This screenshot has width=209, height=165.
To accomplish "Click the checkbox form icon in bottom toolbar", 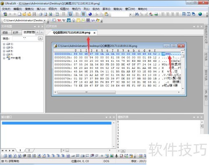I will coord(97,156).
